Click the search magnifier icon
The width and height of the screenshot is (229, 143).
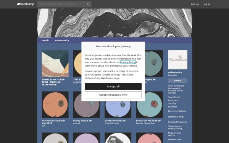click(x=88, y=4)
